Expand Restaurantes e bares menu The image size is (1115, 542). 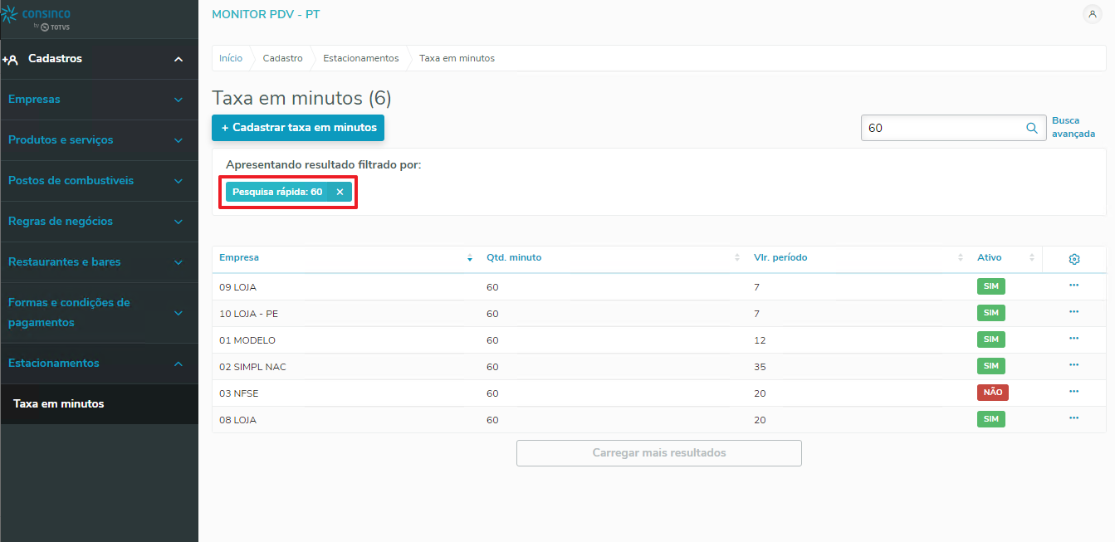tap(99, 262)
